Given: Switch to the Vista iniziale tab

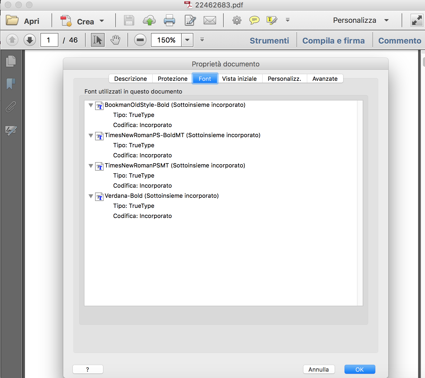Looking at the screenshot, I should click(x=239, y=79).
